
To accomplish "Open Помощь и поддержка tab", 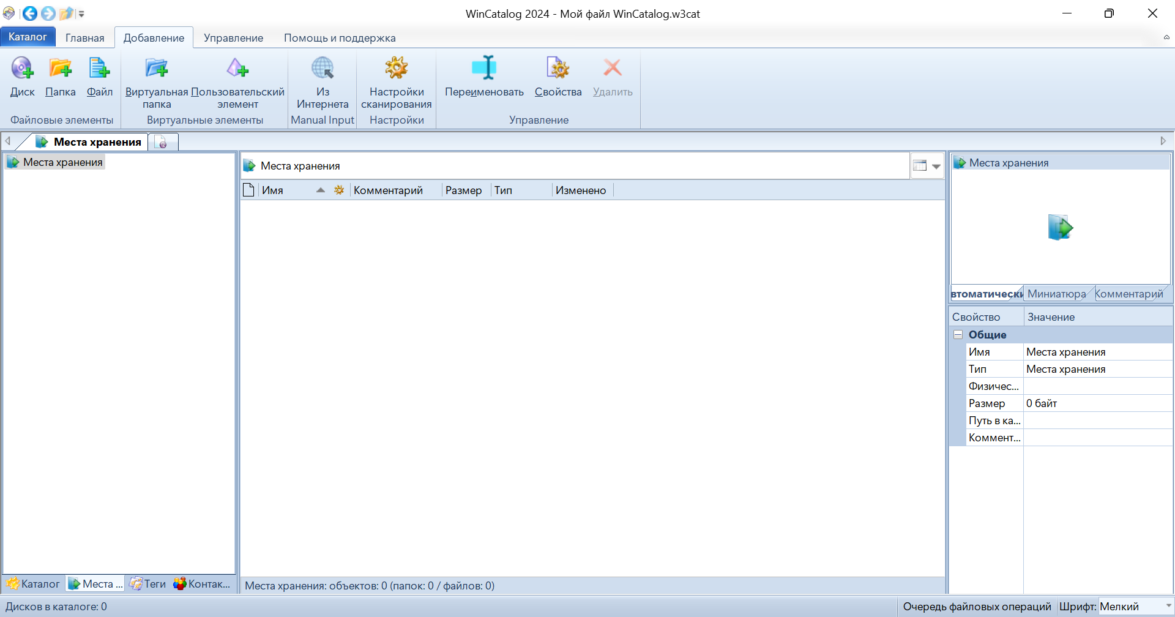I will point(340,37).
